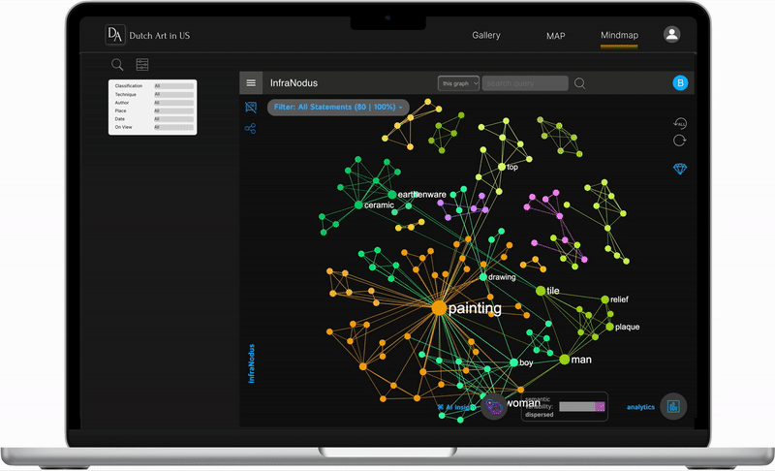Viewport: 775px width, 471px height.
Task: Open the On View filter dropdown
Action: (x=173, y=127)
